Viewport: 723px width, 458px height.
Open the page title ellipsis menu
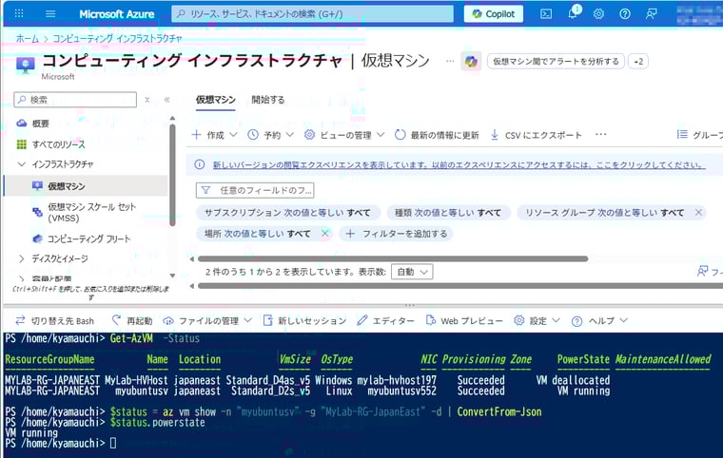click(x=450, y=61)
